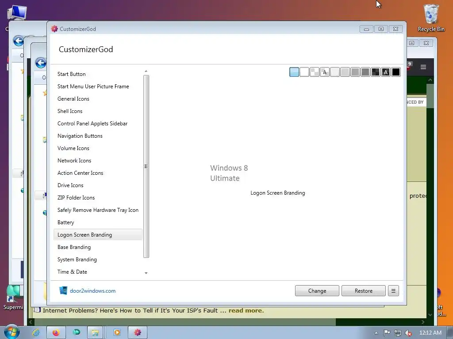Click the Restore button
The image size is (453, 339).
(364, 291)
